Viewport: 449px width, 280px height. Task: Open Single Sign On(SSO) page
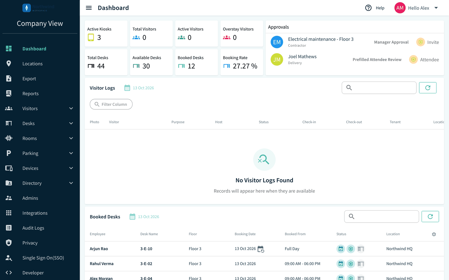point(40,258)
